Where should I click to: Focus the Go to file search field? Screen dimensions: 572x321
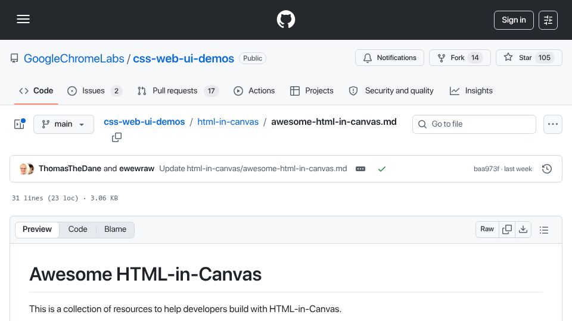pyautogui.click(x=474, y=124)
